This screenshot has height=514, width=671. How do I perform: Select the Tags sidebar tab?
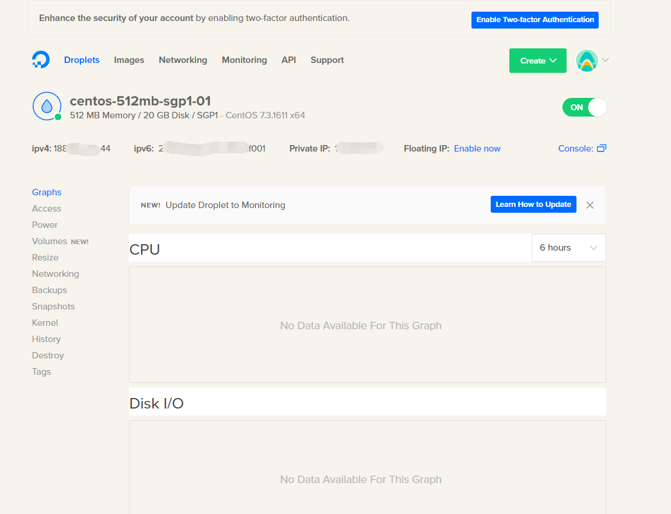point(41,372)
